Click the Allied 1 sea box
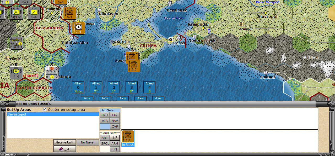 (x=96, y=87)
